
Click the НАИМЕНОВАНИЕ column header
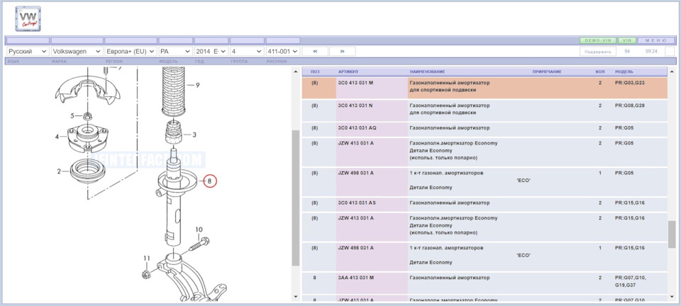(x=427, y=72)
